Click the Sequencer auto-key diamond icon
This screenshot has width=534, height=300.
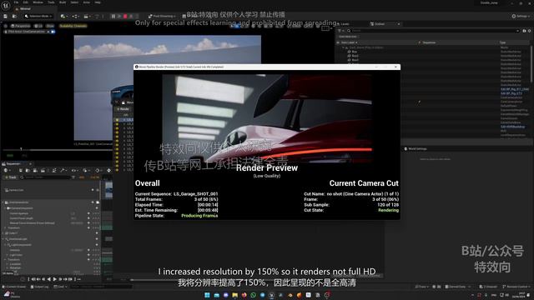pyautogui.click(x=97, y=170)
